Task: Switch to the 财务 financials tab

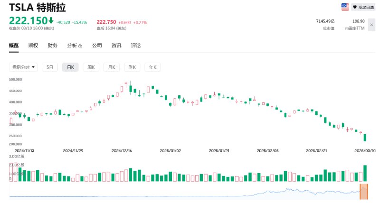Action: coord(53,46)
